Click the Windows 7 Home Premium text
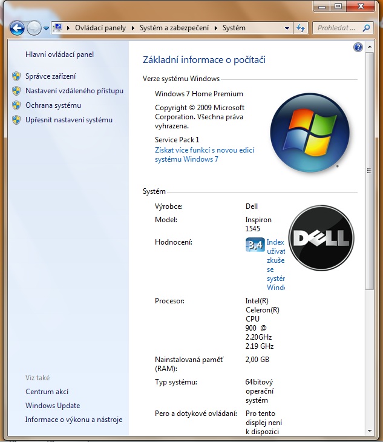This screenshot has height=442, width=383. [x=199, y=94]
